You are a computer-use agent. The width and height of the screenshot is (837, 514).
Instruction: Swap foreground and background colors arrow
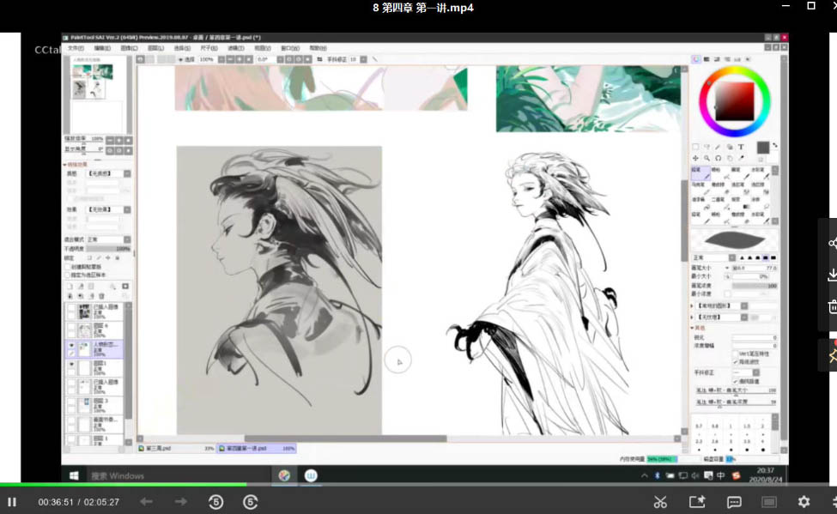(774, 145)
